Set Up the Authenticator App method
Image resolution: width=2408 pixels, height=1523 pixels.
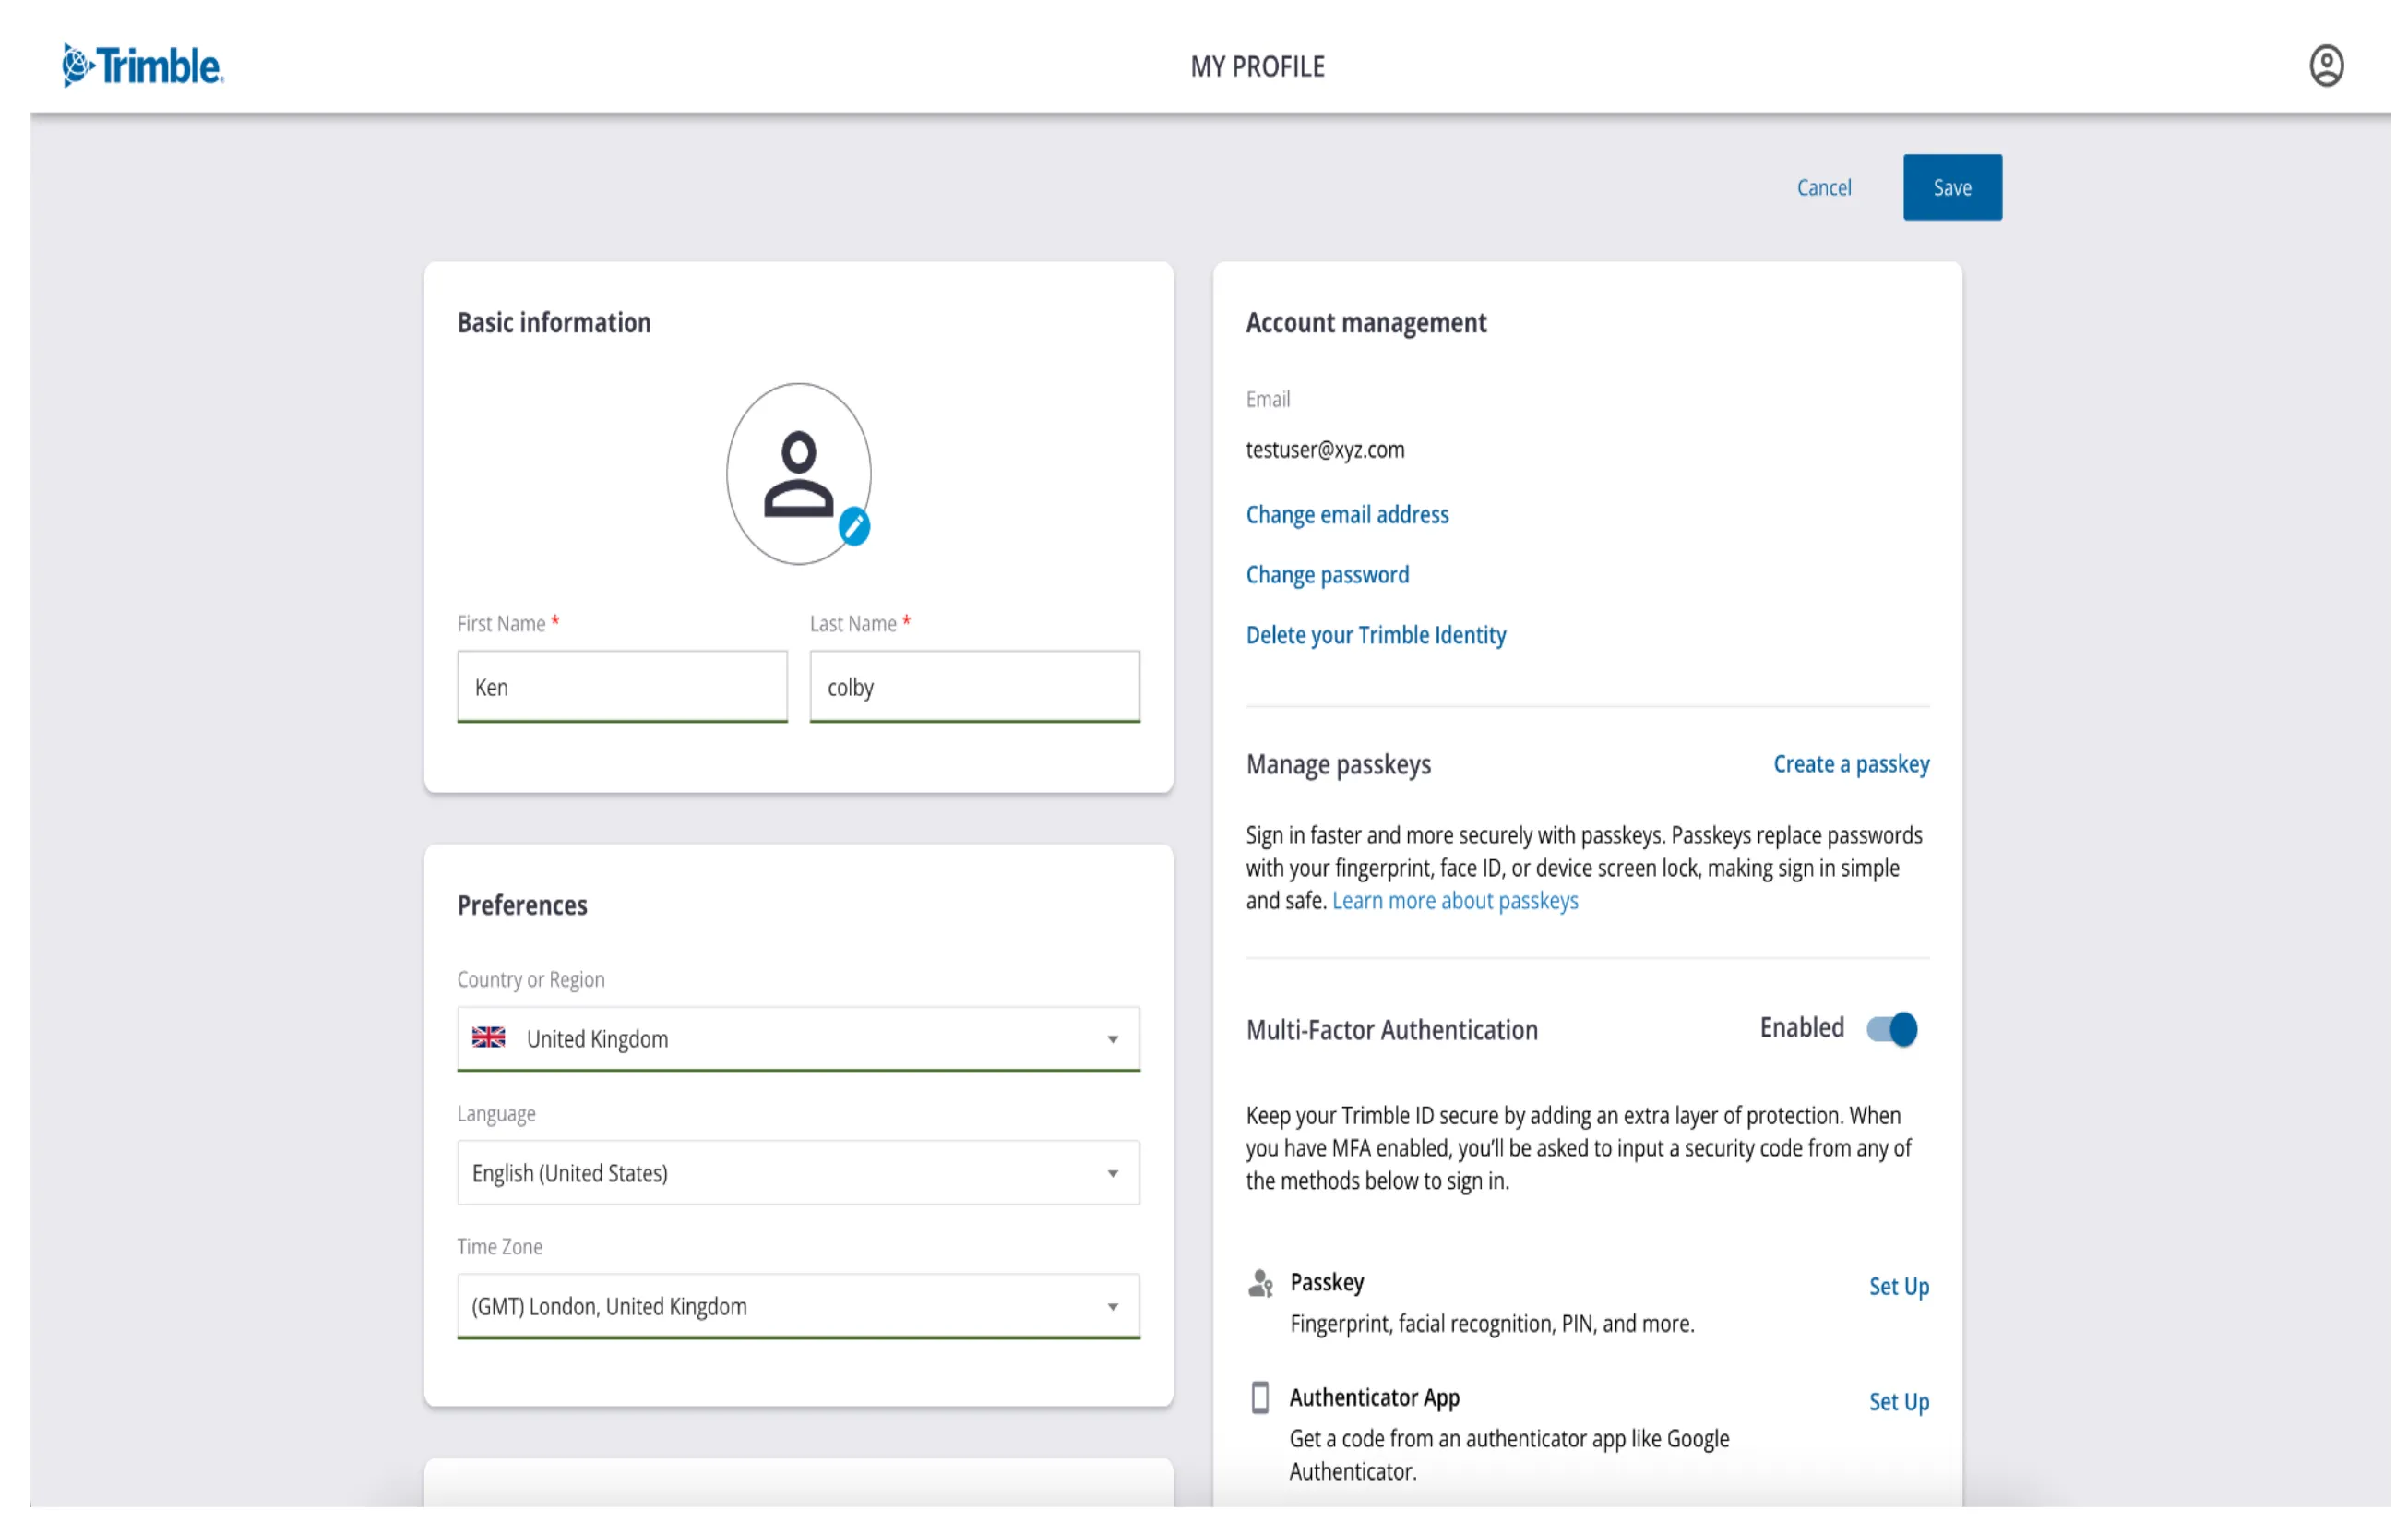(1898, 1402)
